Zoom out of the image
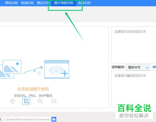The height and width of the screenshot is (122, 156). tap(54, 101)
